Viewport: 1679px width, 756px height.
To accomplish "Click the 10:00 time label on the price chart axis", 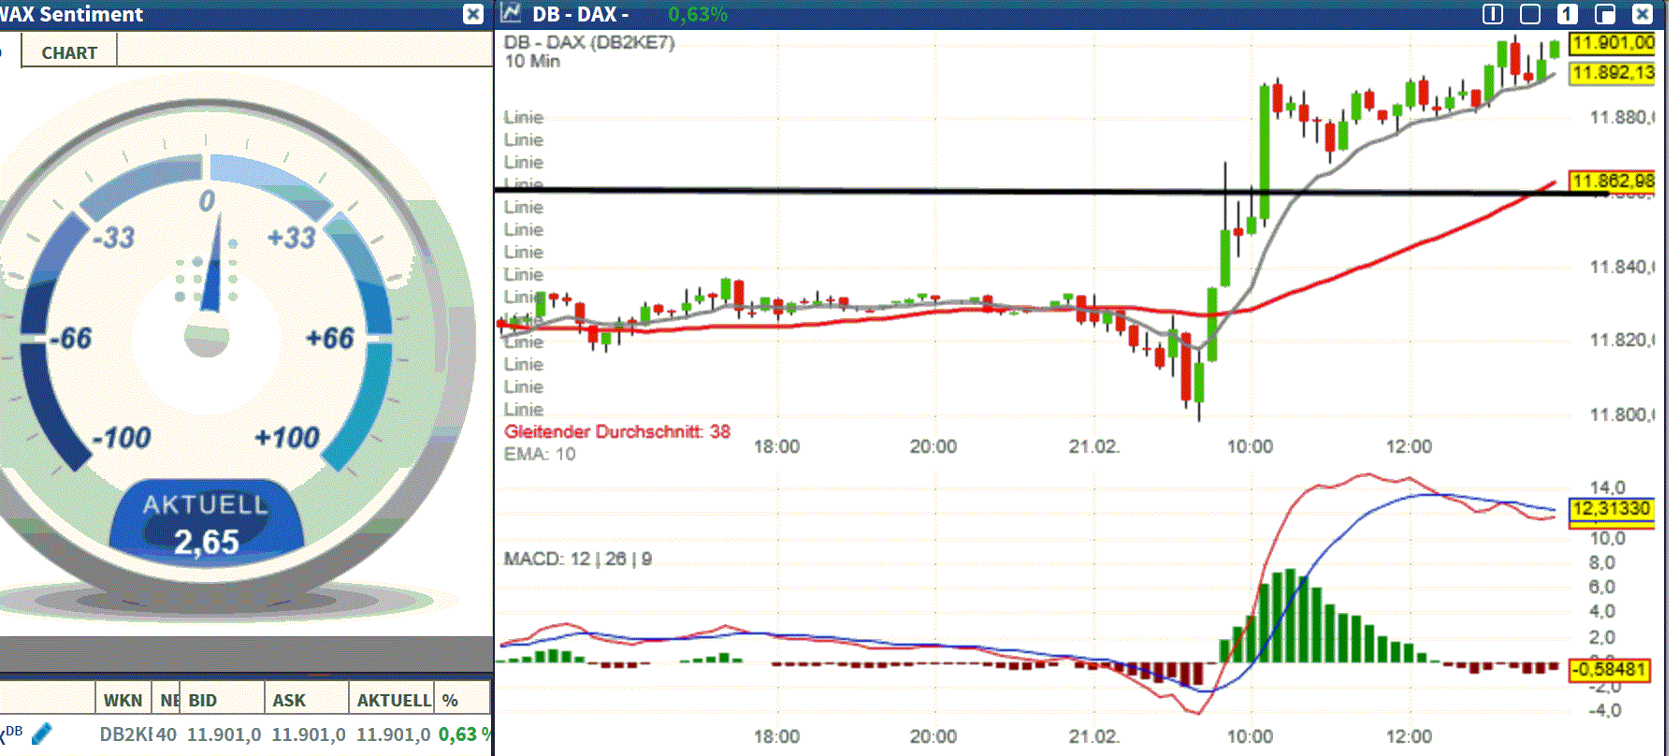I will click(1250, 446).
